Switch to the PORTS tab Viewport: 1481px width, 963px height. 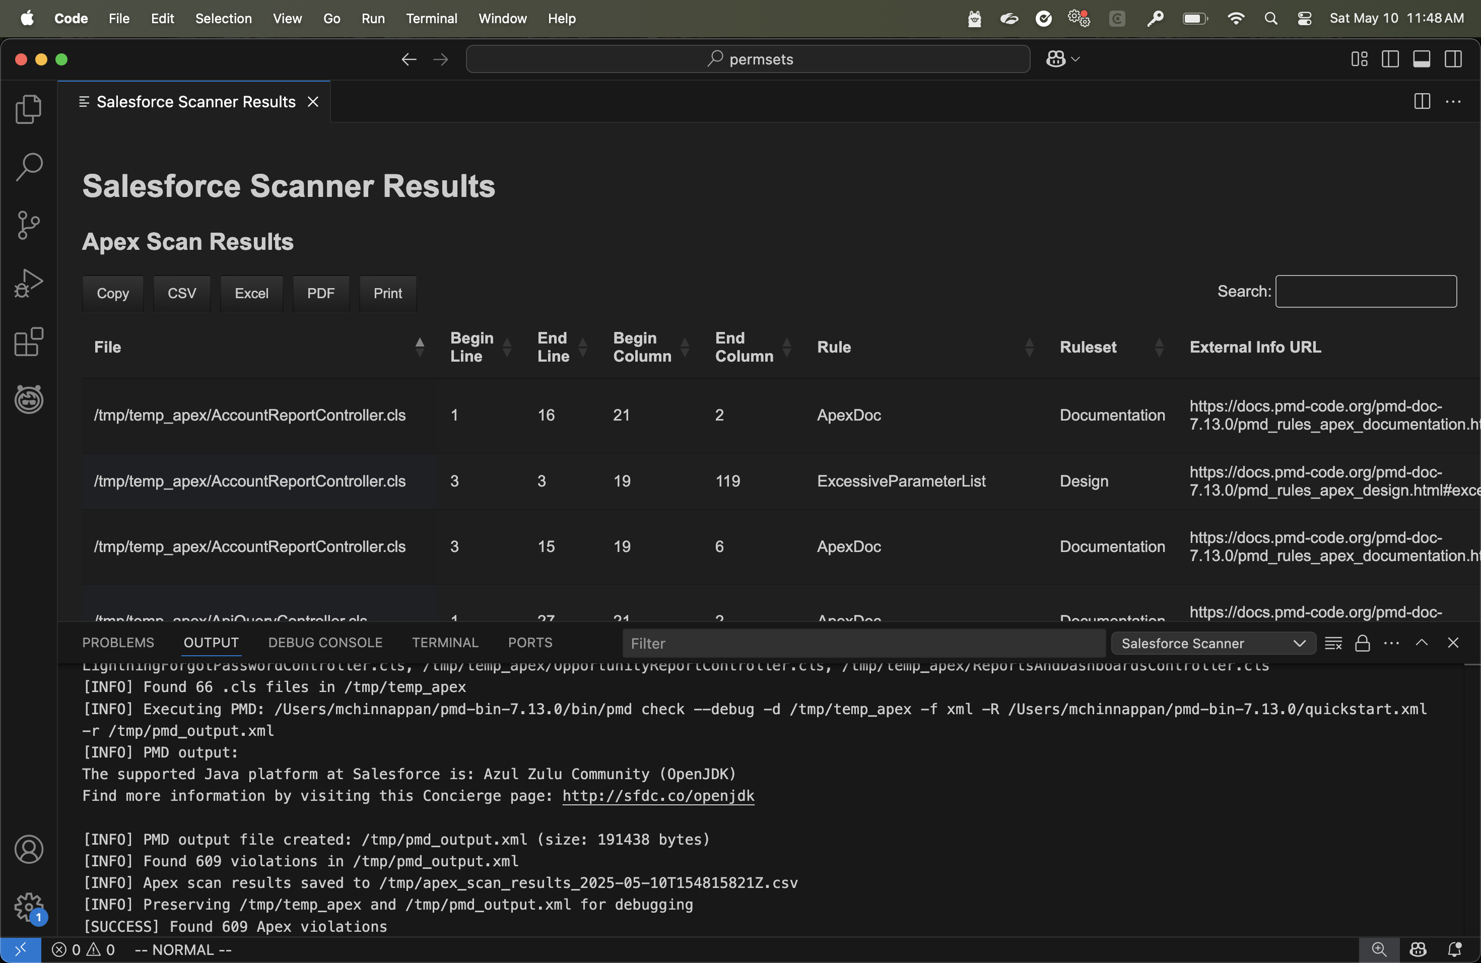(530, 643)
